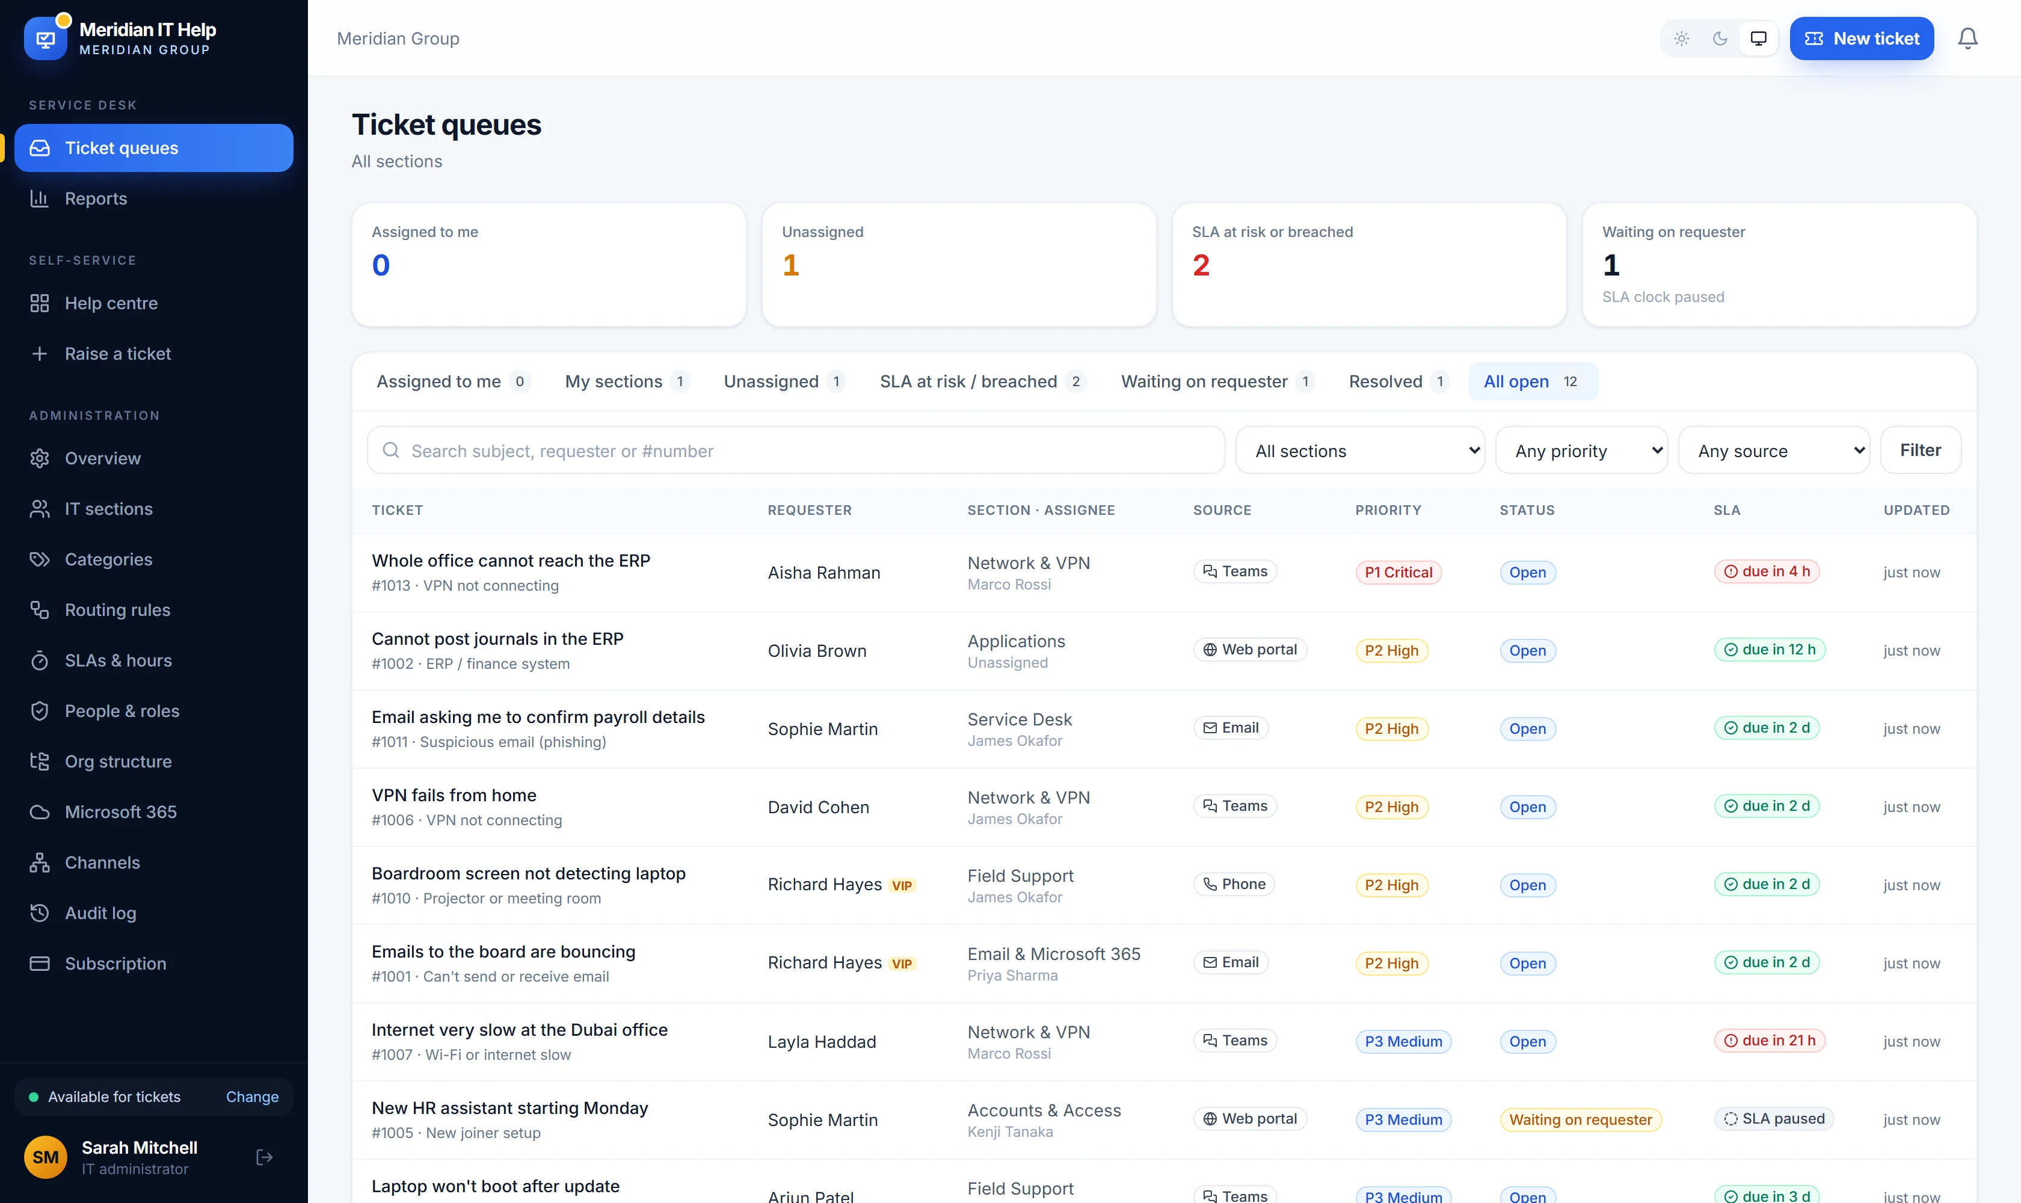Go to IT sections in sidebar

click(x=154, y=509)
